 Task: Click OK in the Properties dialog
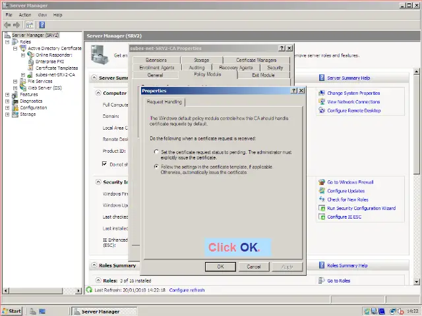click(220, 267)
